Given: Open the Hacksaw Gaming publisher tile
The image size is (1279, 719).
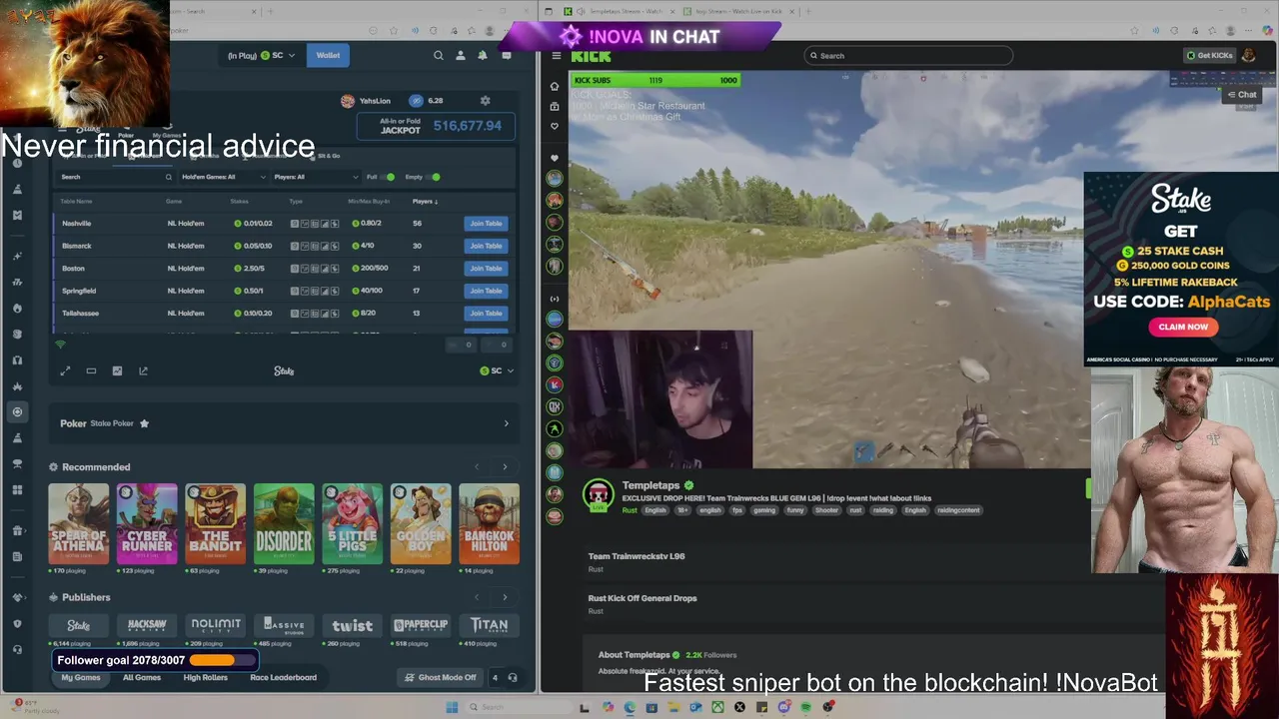Looking at the screenshot, I should point(147,625).
